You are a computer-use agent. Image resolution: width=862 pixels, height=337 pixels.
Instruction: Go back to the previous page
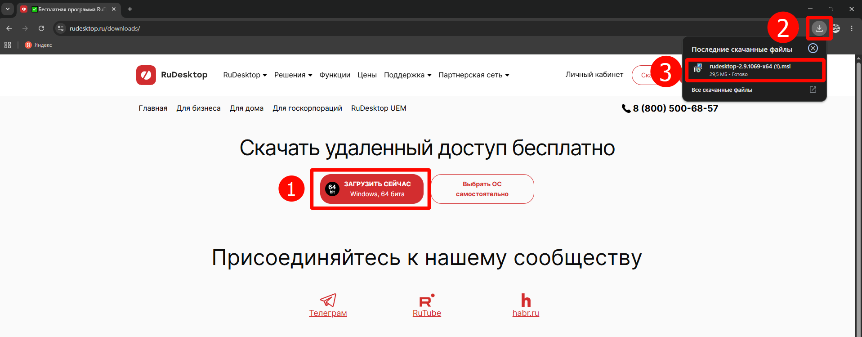[9, 28]
